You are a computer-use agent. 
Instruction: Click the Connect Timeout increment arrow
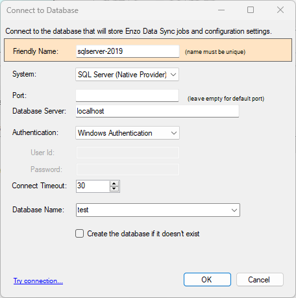coord(114,184)
